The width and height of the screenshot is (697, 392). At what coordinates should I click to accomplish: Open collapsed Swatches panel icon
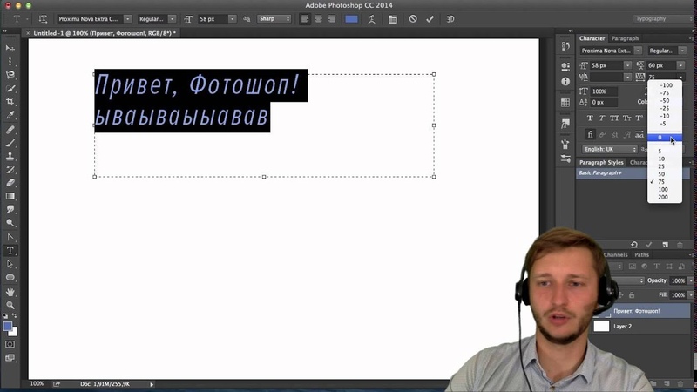click(565, 103)
